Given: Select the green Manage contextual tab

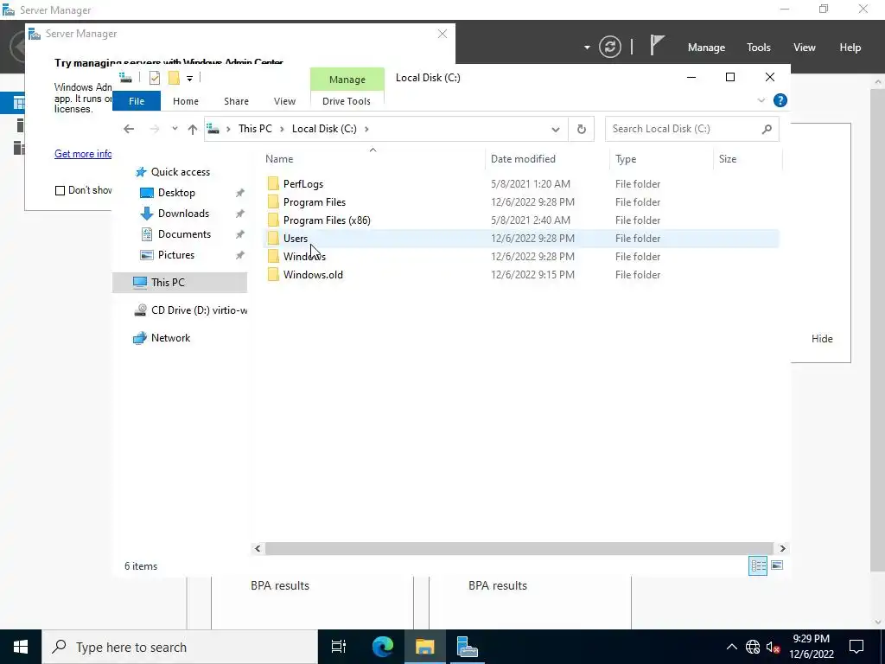Looking at the screenshot, I should (347, 80).
